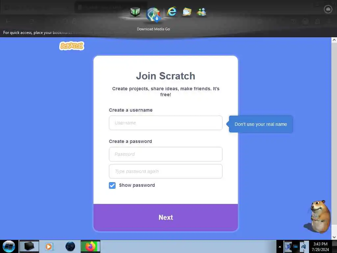Click the round toolbox icon at top right
Image resolution: width=337 pixels, height=253 pixels.
coord(328,9)
